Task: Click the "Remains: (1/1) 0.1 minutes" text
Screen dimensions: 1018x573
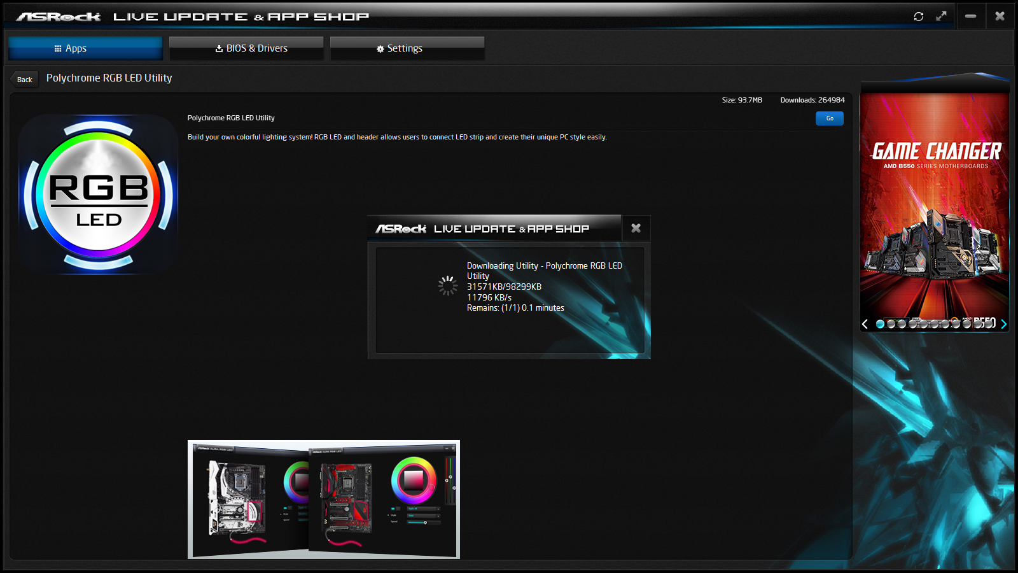Action: [515, 308]
